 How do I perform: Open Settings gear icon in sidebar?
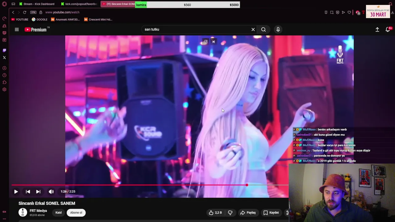4,89
